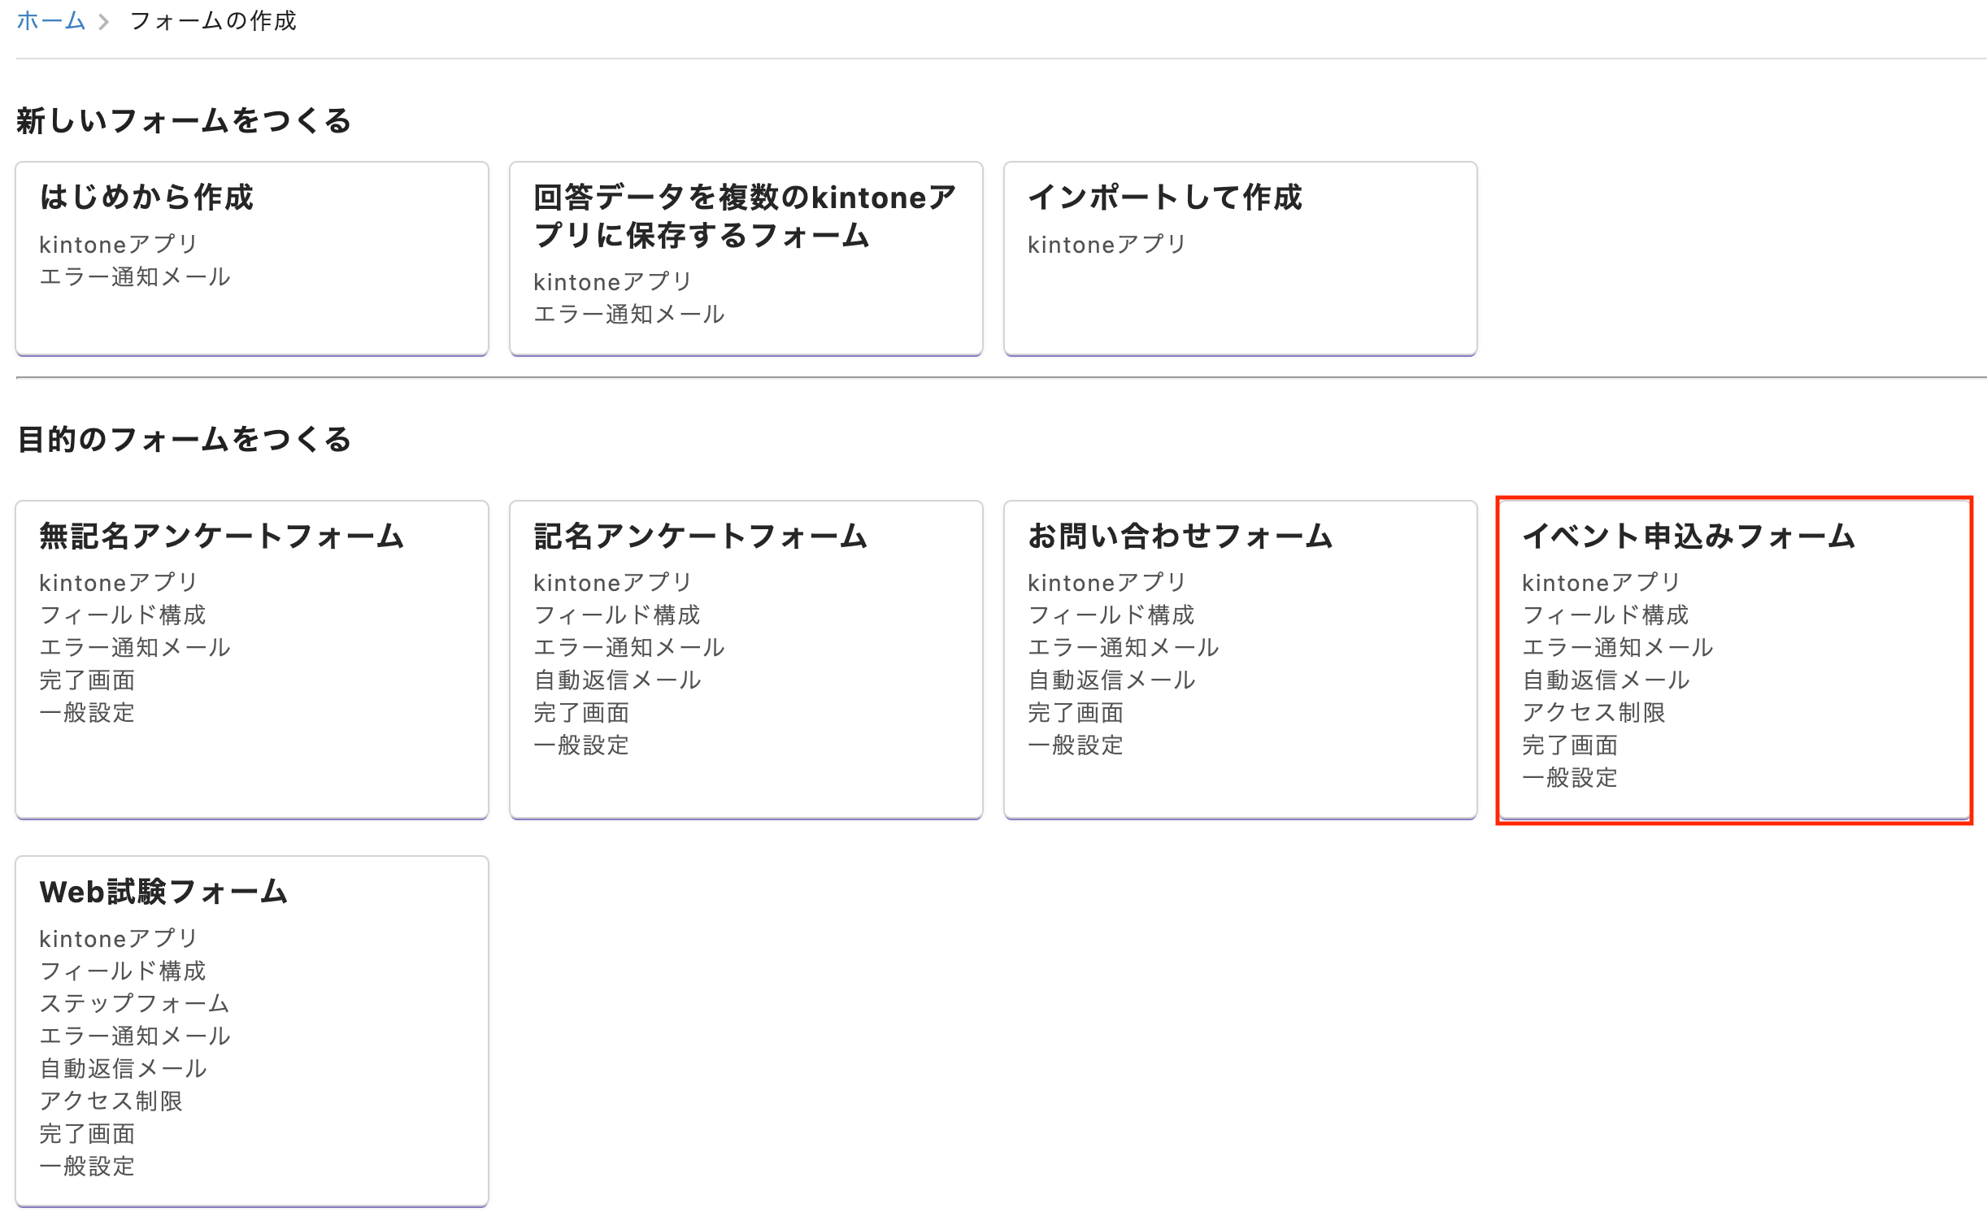
Task: Select the はじめから作成 card
Action: (x=252, y=259)
